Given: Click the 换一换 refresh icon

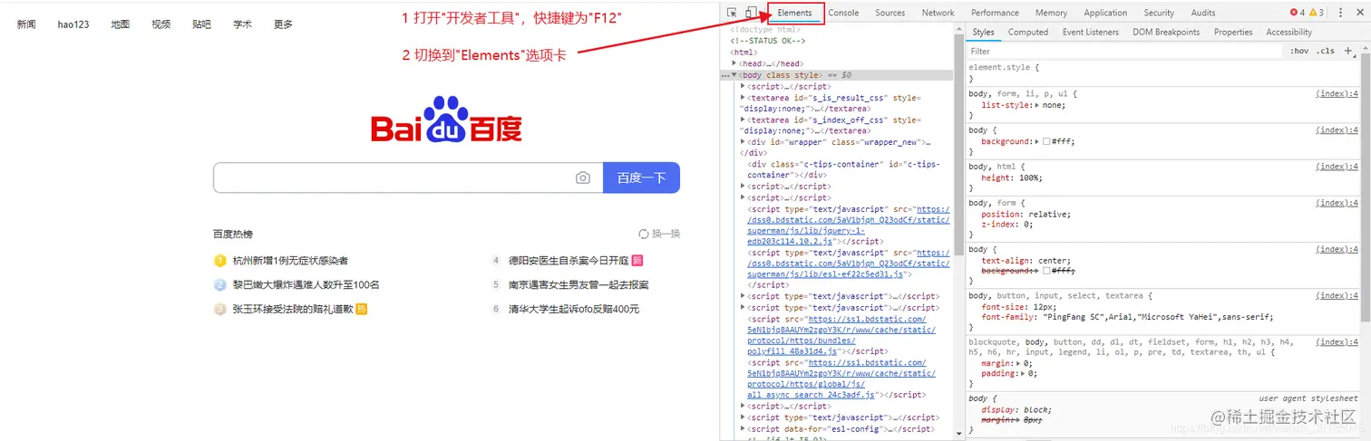Looking at the screenshot, I should (644, 234).
